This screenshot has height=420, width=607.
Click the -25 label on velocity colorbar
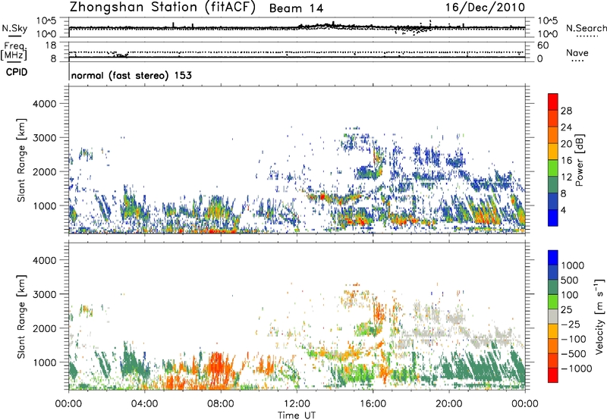[x=571, y=324]
